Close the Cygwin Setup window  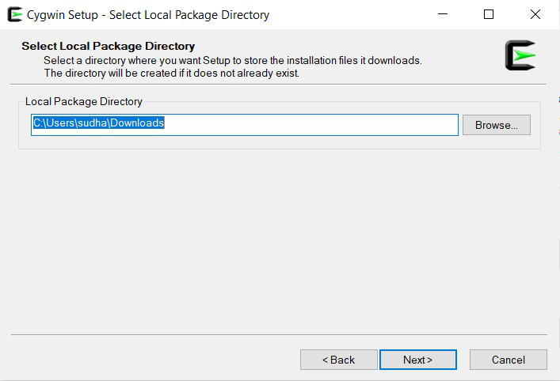535,14
